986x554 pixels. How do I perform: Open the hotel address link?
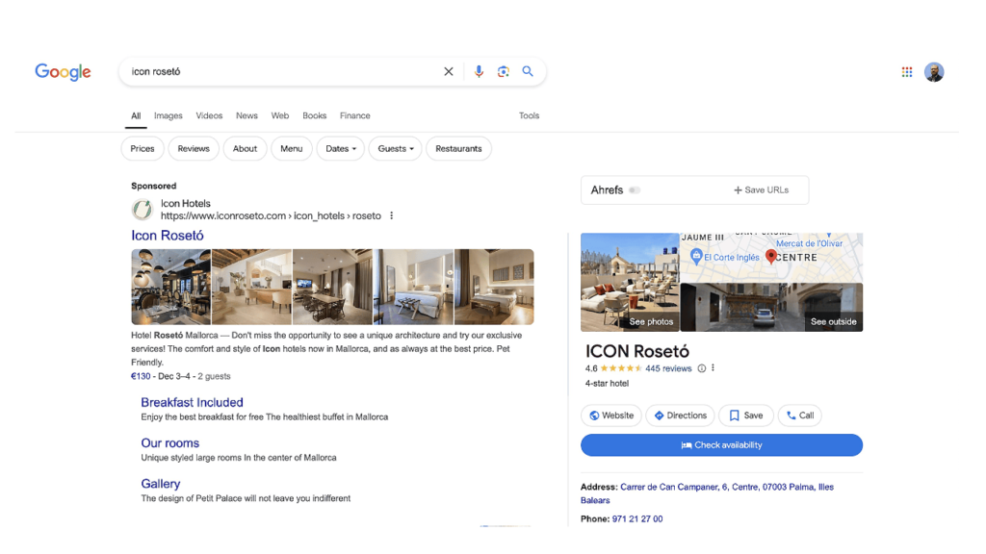[x=707, y=493]
